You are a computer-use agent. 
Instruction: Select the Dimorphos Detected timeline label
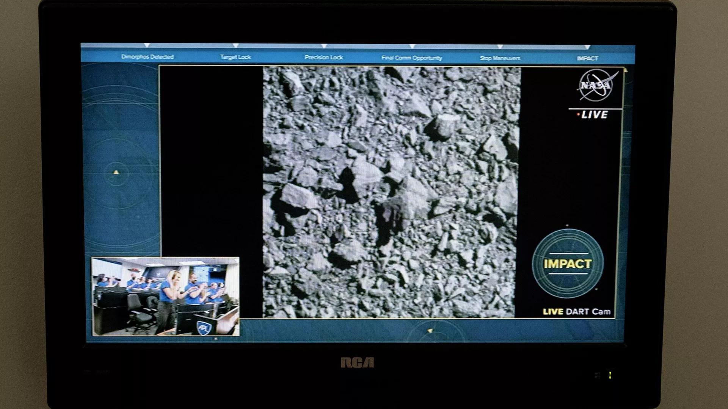[147, 57]
